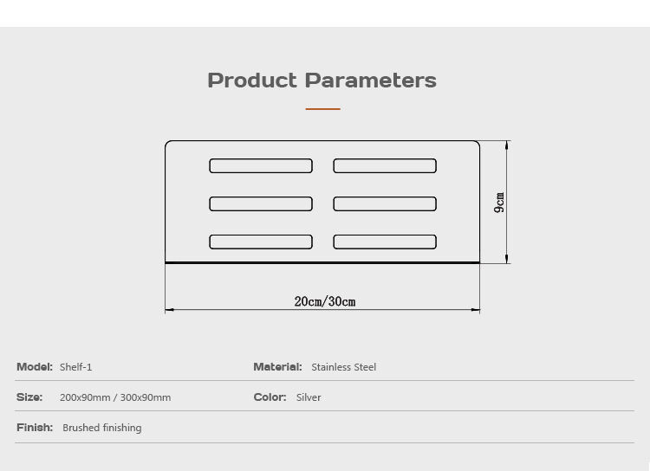Pick the bottom-right slot in the diagram
The width and height of the screenshot is (650, 471).
coord(385,242)
